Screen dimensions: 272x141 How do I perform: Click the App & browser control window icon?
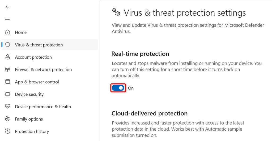[x=8, y=82]
